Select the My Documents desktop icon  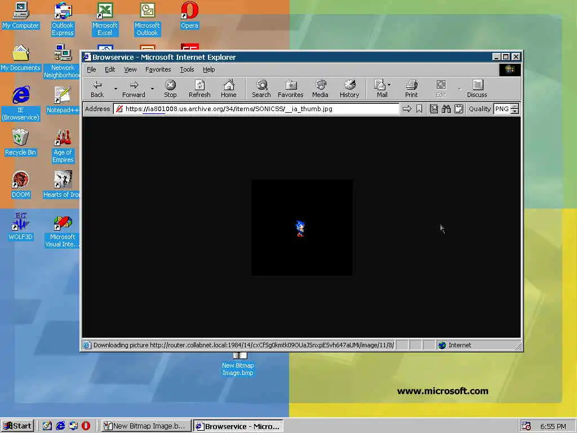tap(21, 58)
